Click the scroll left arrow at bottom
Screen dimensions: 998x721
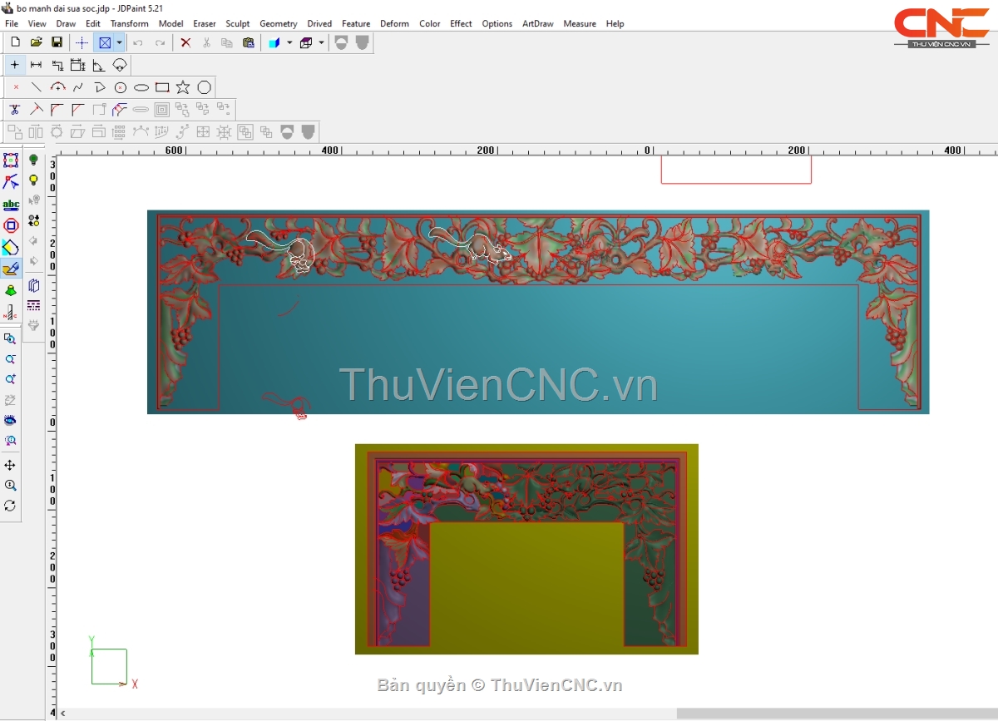point(63,714)
